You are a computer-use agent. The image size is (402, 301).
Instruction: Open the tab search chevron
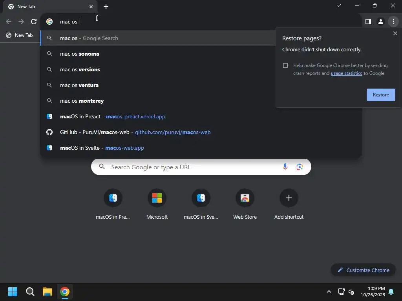point(339,5)
